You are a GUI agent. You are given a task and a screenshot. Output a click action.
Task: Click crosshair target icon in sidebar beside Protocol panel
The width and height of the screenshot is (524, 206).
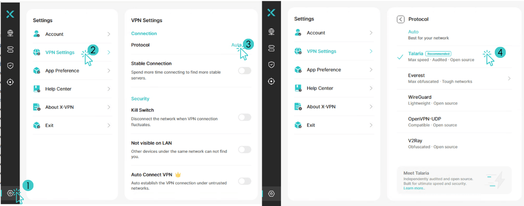[x=271, y=81]
